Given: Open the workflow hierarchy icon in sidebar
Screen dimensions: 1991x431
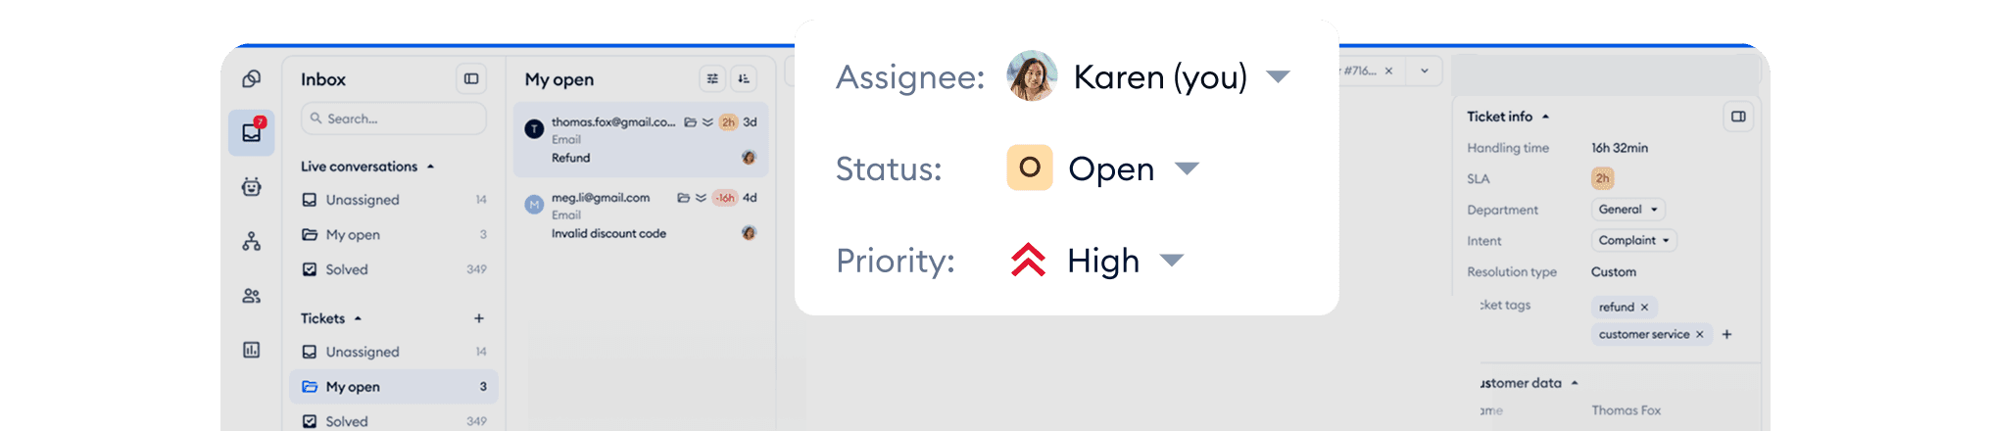Looking at the screenshot, I should coord(252,241).
